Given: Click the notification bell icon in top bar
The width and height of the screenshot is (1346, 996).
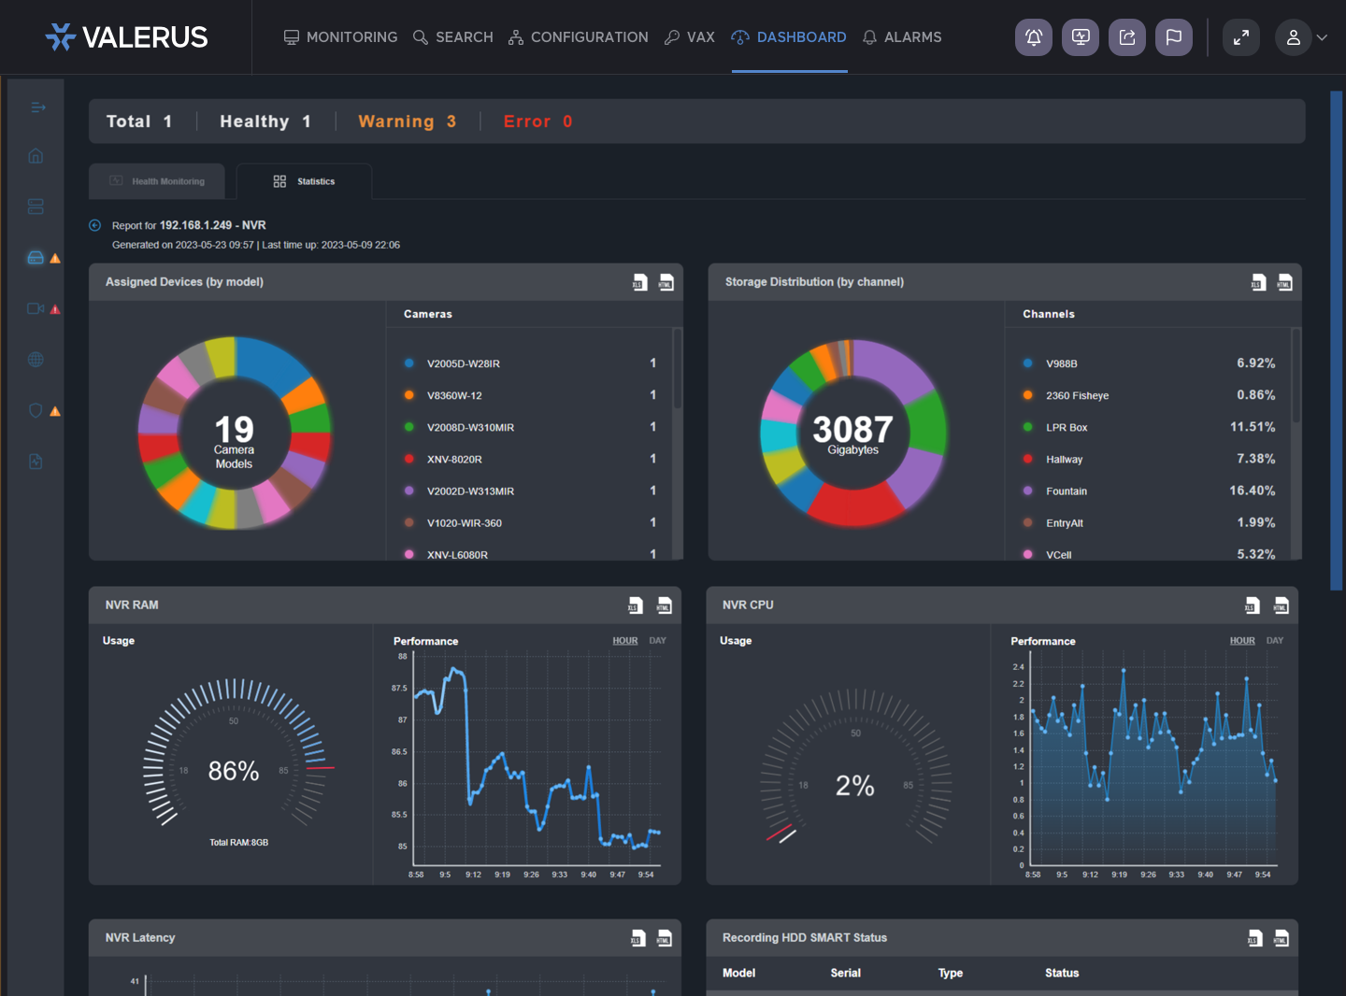Looking at the screenshot, I should 1033,36.
